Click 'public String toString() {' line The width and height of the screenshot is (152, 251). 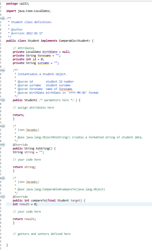(34, 149)
